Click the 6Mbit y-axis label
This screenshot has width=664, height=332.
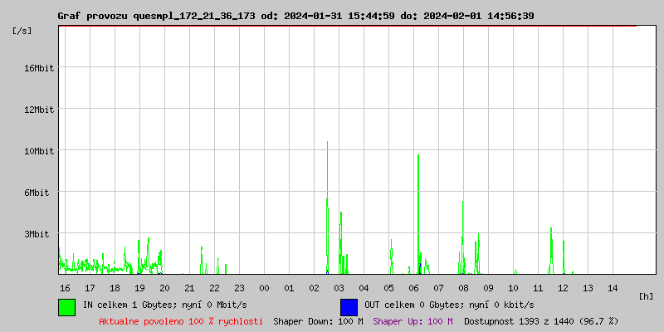click(37, 193)
